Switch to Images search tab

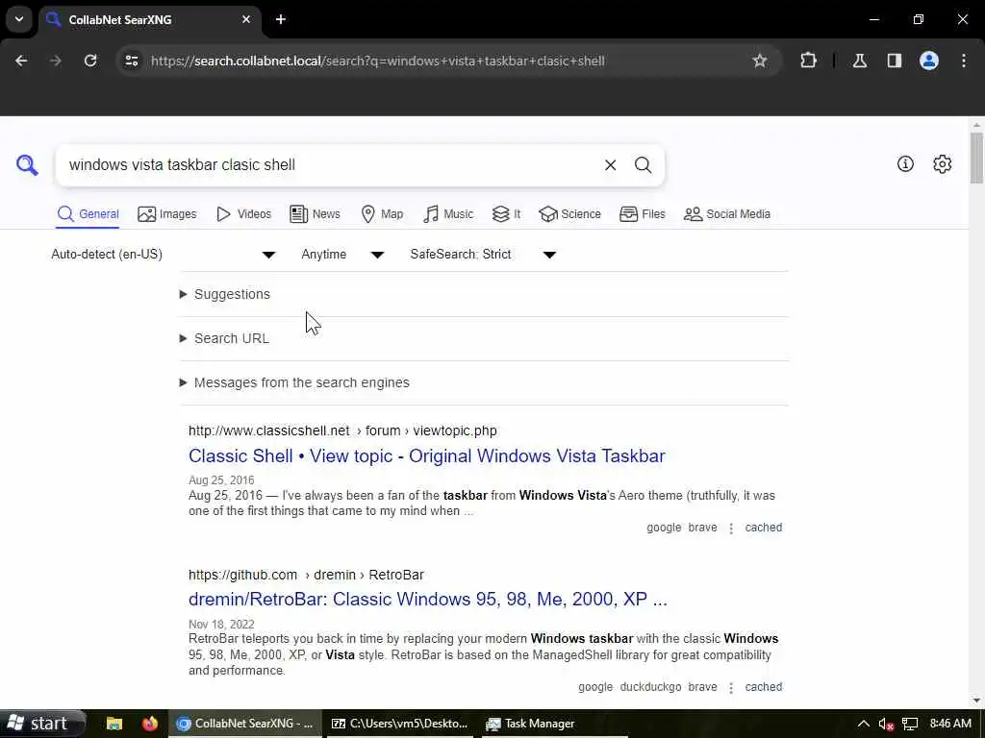point(167,214)
